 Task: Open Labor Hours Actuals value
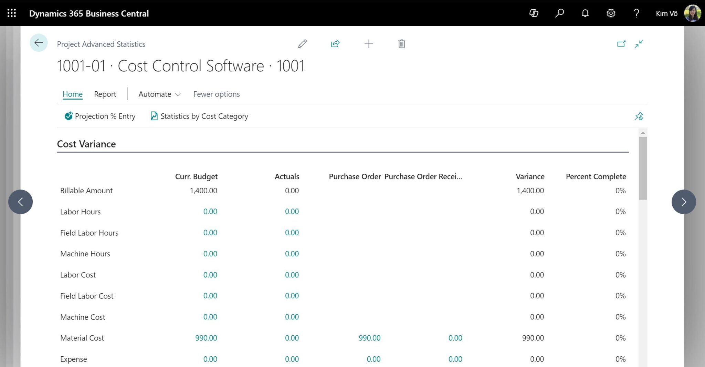point(292,212)
